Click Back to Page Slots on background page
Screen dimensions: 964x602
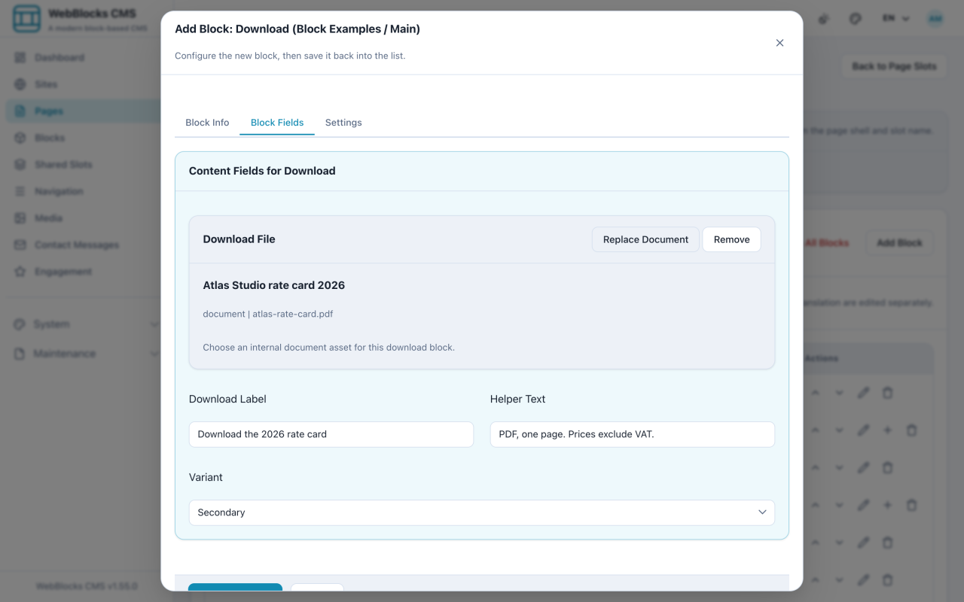coord(894,66)
